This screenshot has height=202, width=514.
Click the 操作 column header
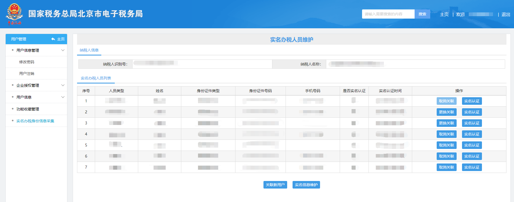coord(459,91)
